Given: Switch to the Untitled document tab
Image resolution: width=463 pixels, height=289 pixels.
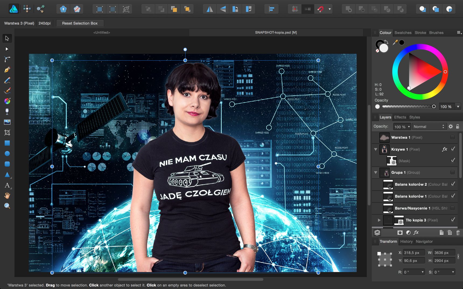Looking at the screenshot, I should (x=102, y=33).
